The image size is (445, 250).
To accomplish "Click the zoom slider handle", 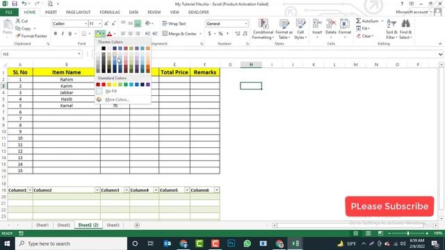I will pos(408,233).
